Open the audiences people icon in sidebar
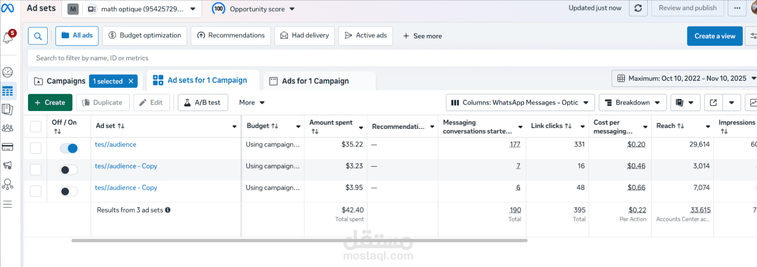757x267 pixels. [7, 128]
